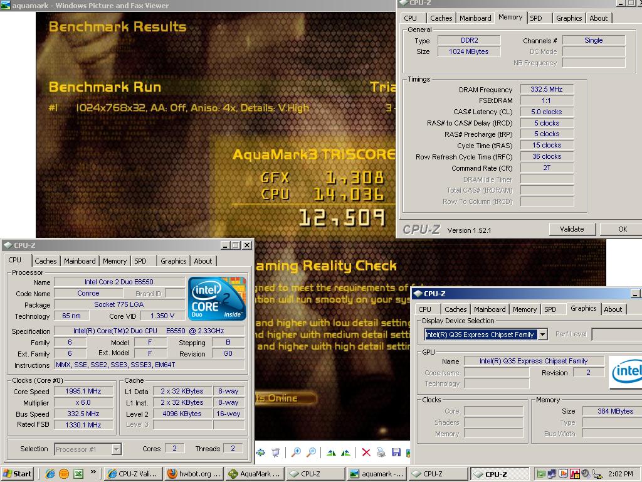Image resolution: width=642 pixels, height=482 pixels.
Task: Open Caches tab in bottom-left CPU-Z window
Action: pos(46,261)
